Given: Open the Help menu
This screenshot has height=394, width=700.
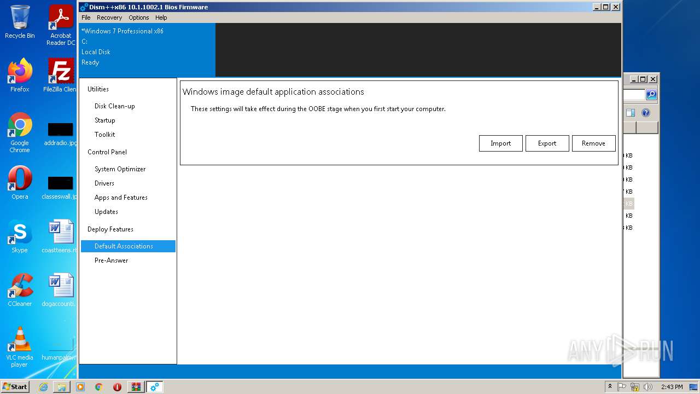Looking at the screenshot, I should 161,18.
